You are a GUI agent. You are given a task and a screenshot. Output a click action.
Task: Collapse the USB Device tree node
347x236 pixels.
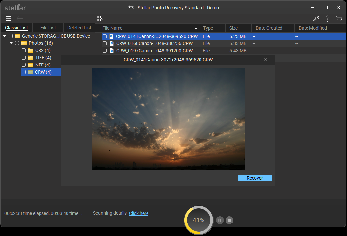[4, 36]
